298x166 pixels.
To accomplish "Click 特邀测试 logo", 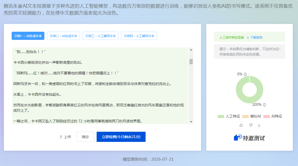I will click(x=249, y=138).
